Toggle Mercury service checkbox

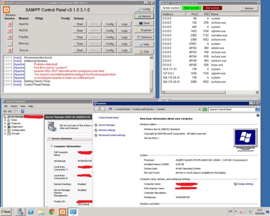(x=10, y=43)
